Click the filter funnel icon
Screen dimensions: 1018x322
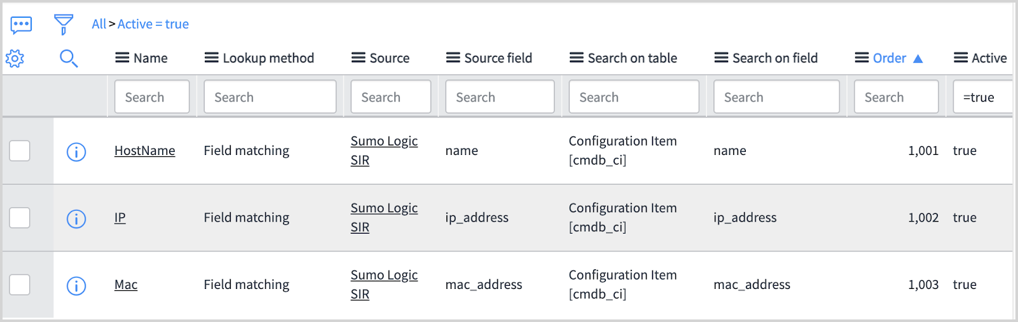pyautogui.click(x=63, y=25)
